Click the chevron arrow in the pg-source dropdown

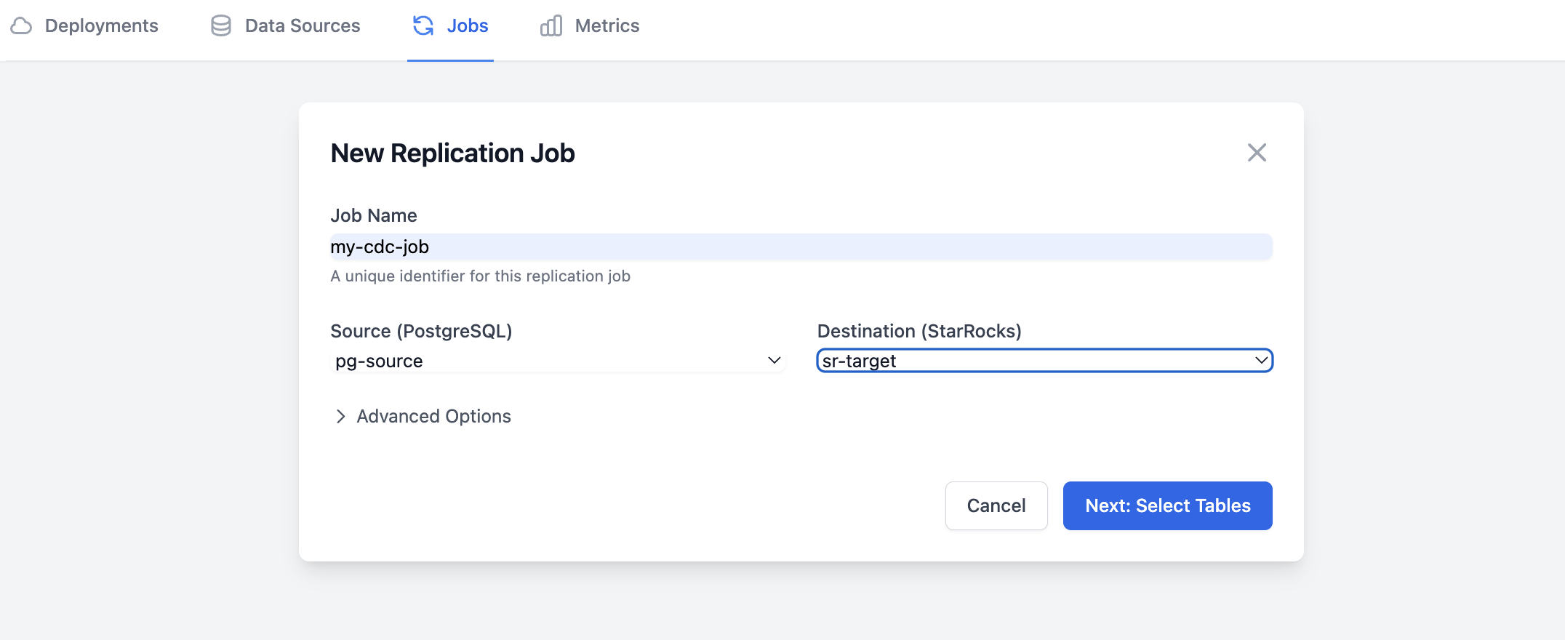(774, 361)
